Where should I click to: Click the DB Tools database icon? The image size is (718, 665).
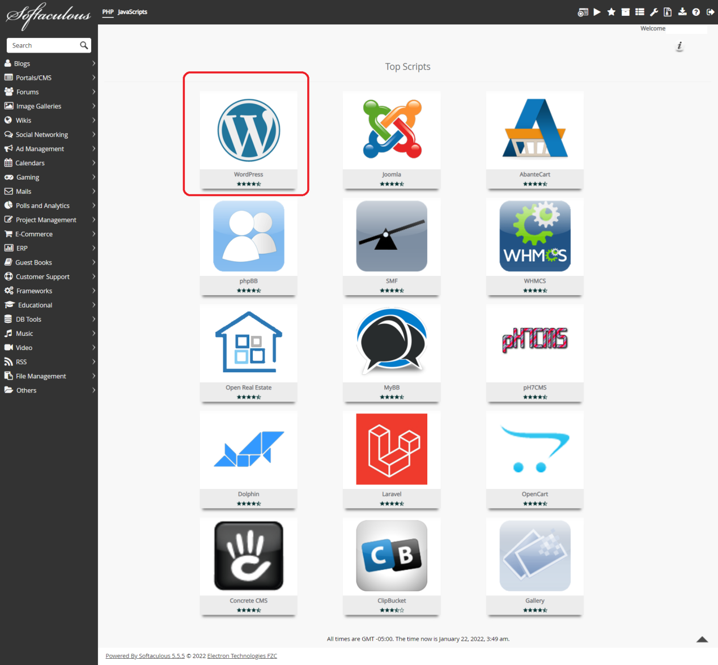tap(9, 319)
